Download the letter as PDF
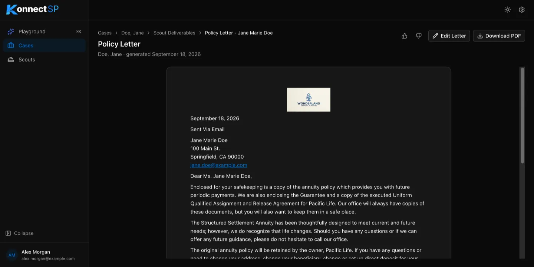The height and width of the screenshot is (267, 534). pyautogui.click(x=499, y=36)
